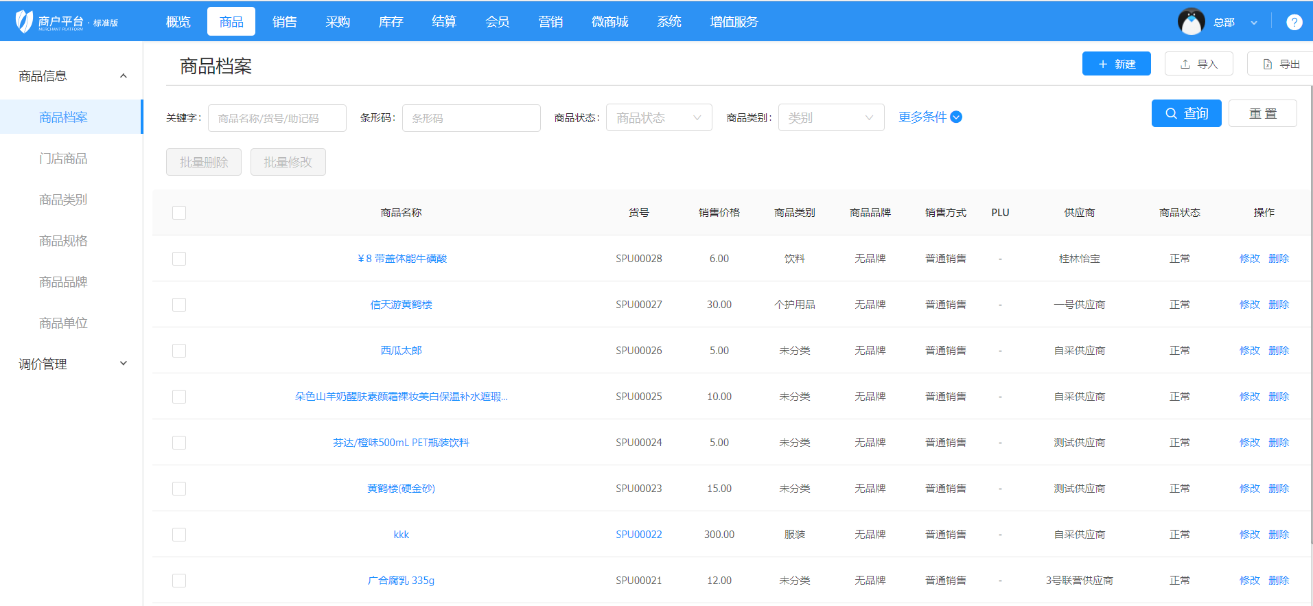
Task: Open the 商品类别 filter dropdown
Action: coord(830,118)
